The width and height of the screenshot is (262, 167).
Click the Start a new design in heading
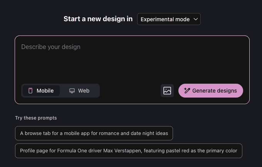(x=98, y=19)
